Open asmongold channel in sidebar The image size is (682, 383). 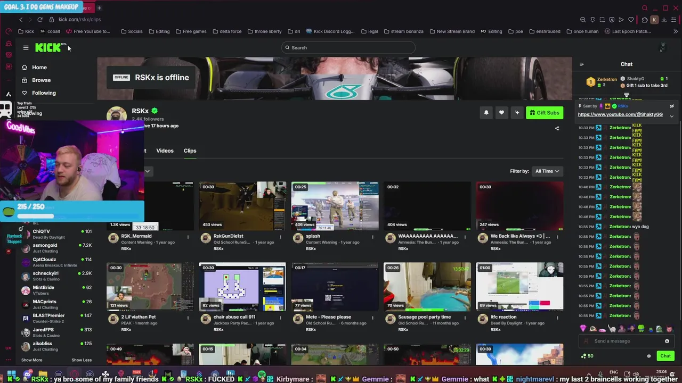(56, 248)
